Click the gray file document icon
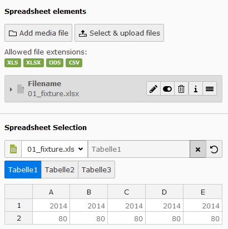 click(x=21, y=89)
